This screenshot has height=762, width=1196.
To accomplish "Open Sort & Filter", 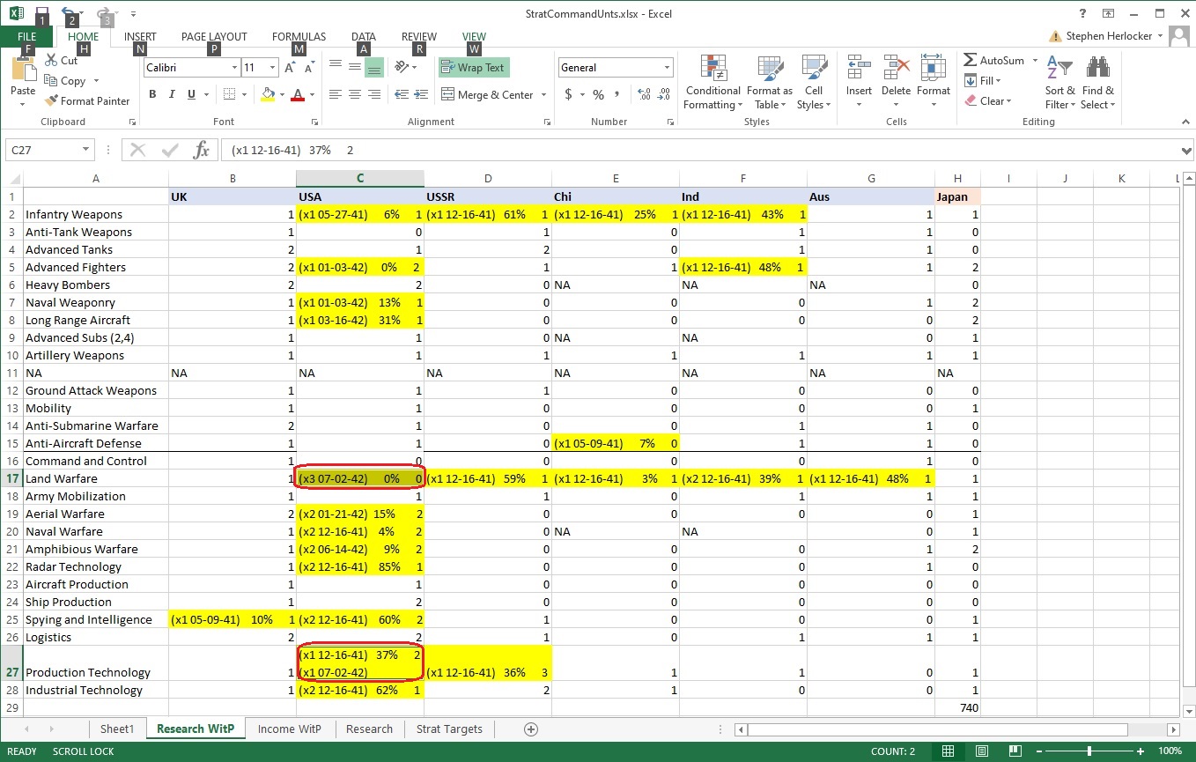I will point(1060,82).
